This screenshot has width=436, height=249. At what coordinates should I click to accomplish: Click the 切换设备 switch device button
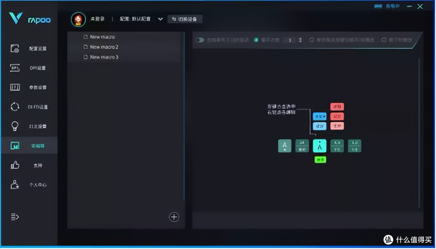pyautogui.click(x=185, y=19)
